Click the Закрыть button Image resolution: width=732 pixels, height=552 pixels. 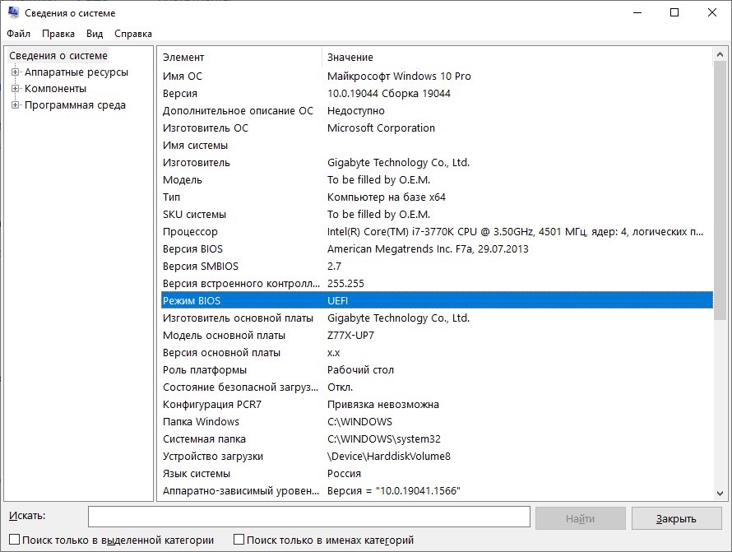click(676, 518)
